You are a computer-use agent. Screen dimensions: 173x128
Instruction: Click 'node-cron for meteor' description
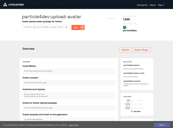pos(131,77)
